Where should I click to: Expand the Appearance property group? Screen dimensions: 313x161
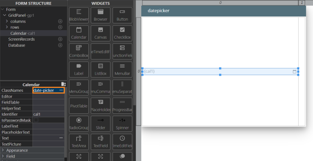3,150
